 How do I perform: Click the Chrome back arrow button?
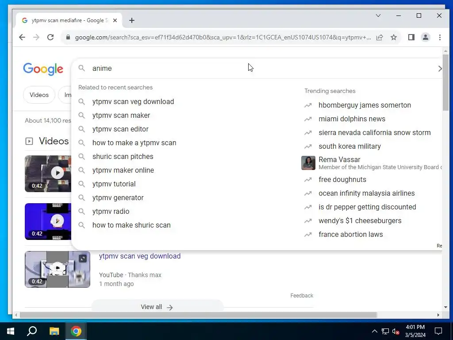(22, 37)
